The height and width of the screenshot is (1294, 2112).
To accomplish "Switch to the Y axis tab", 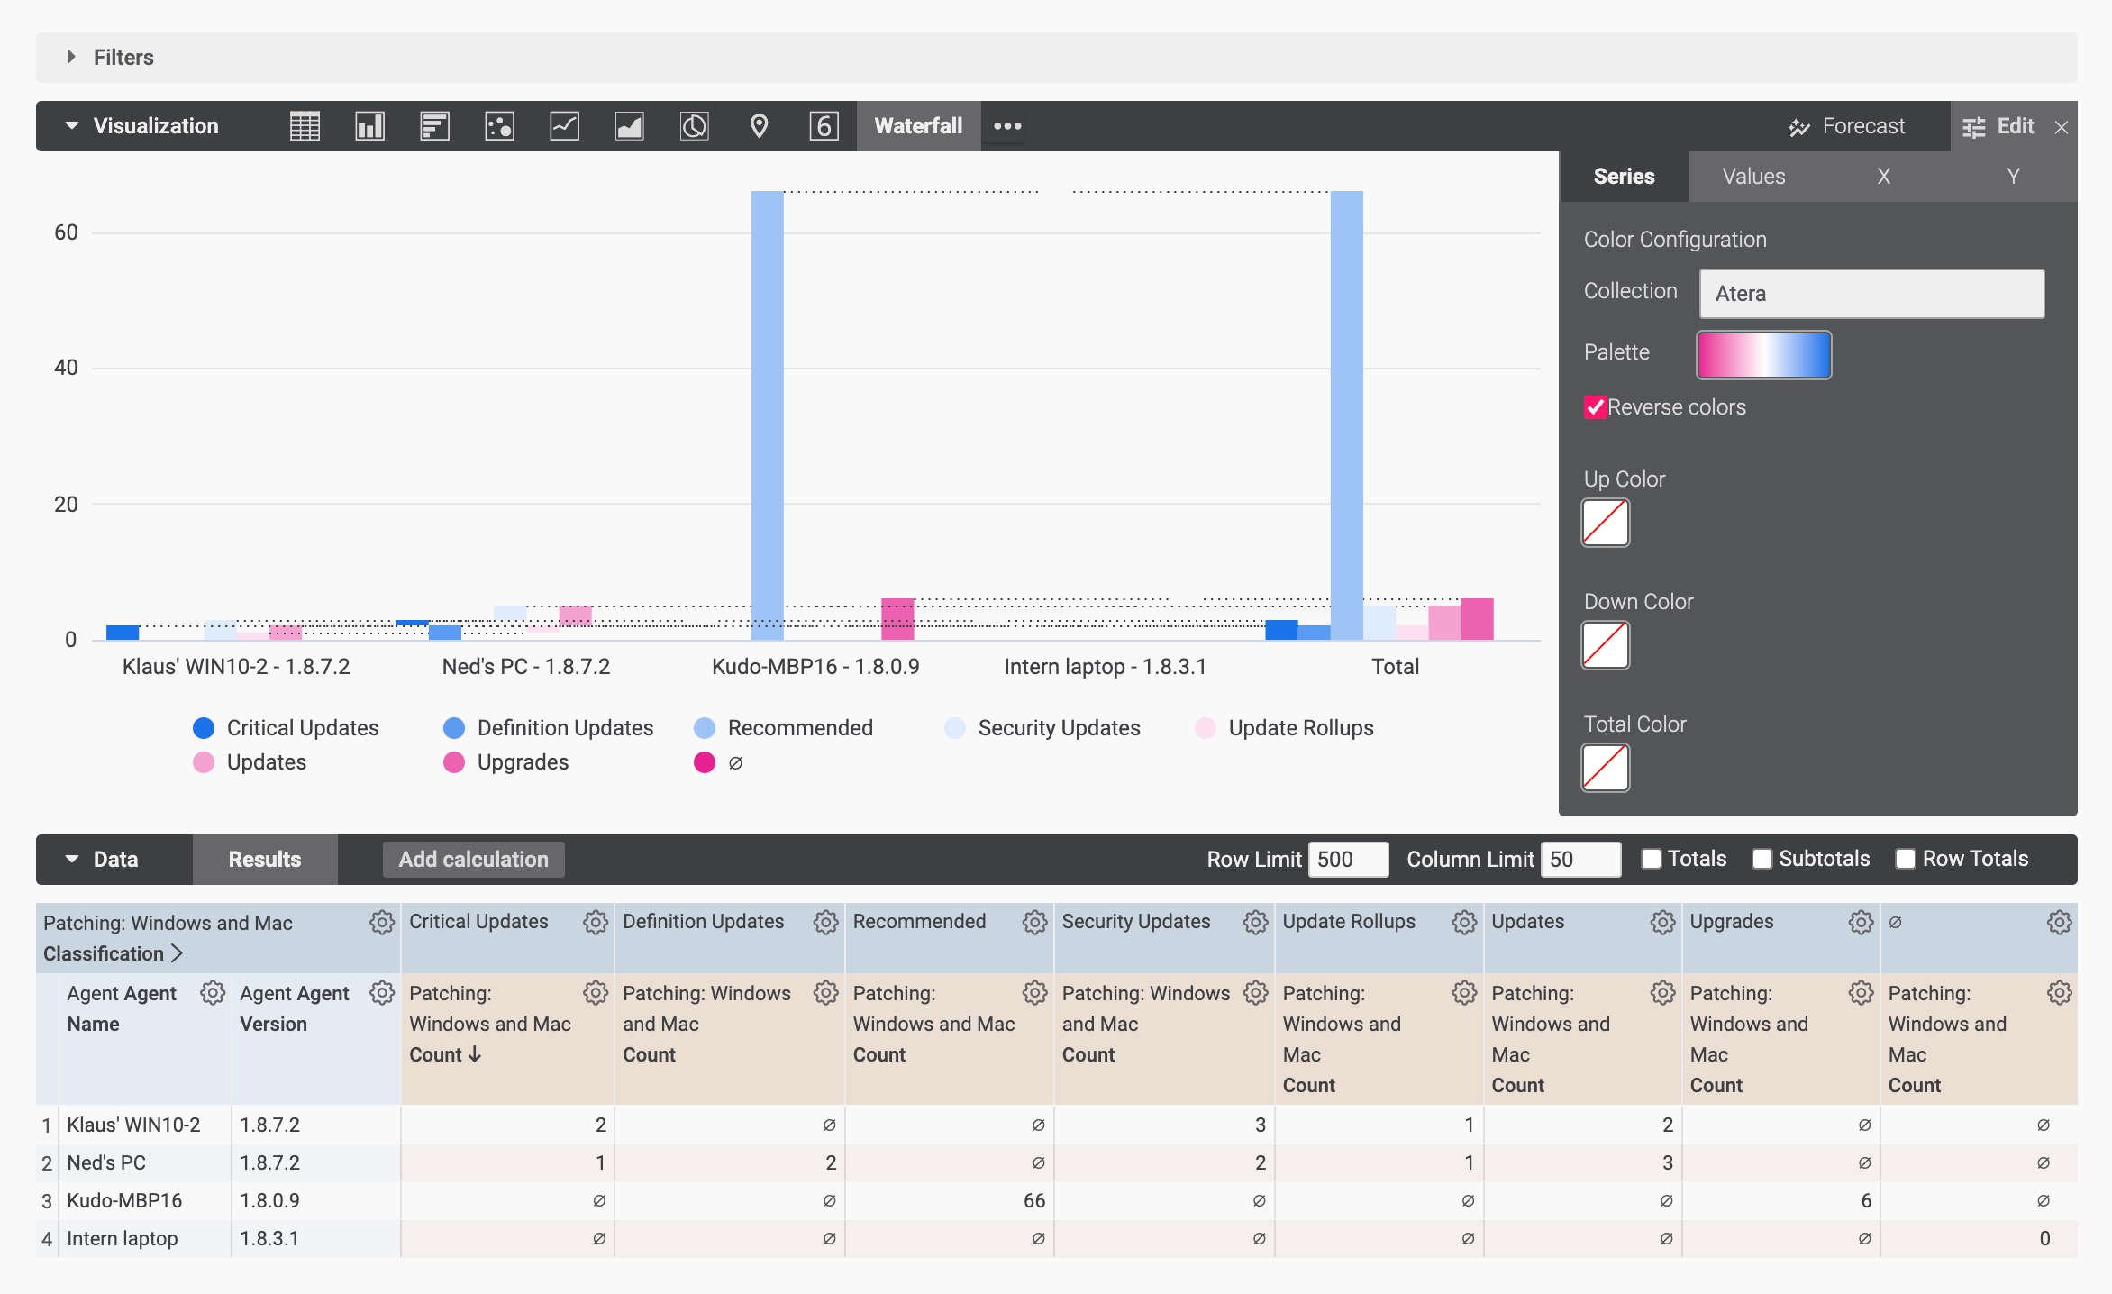I will (2013, 177).
